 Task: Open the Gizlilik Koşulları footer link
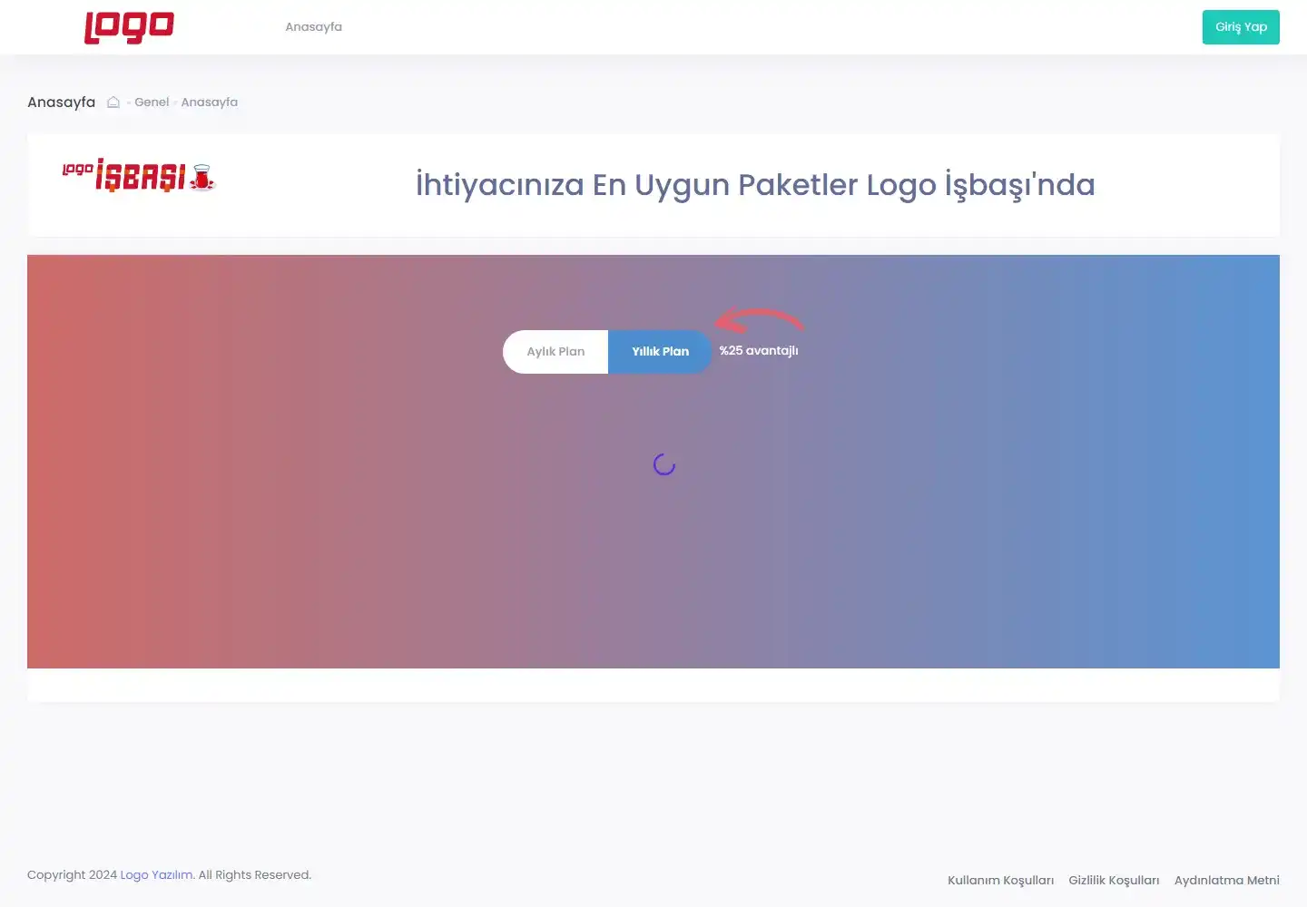point(1115,881)
